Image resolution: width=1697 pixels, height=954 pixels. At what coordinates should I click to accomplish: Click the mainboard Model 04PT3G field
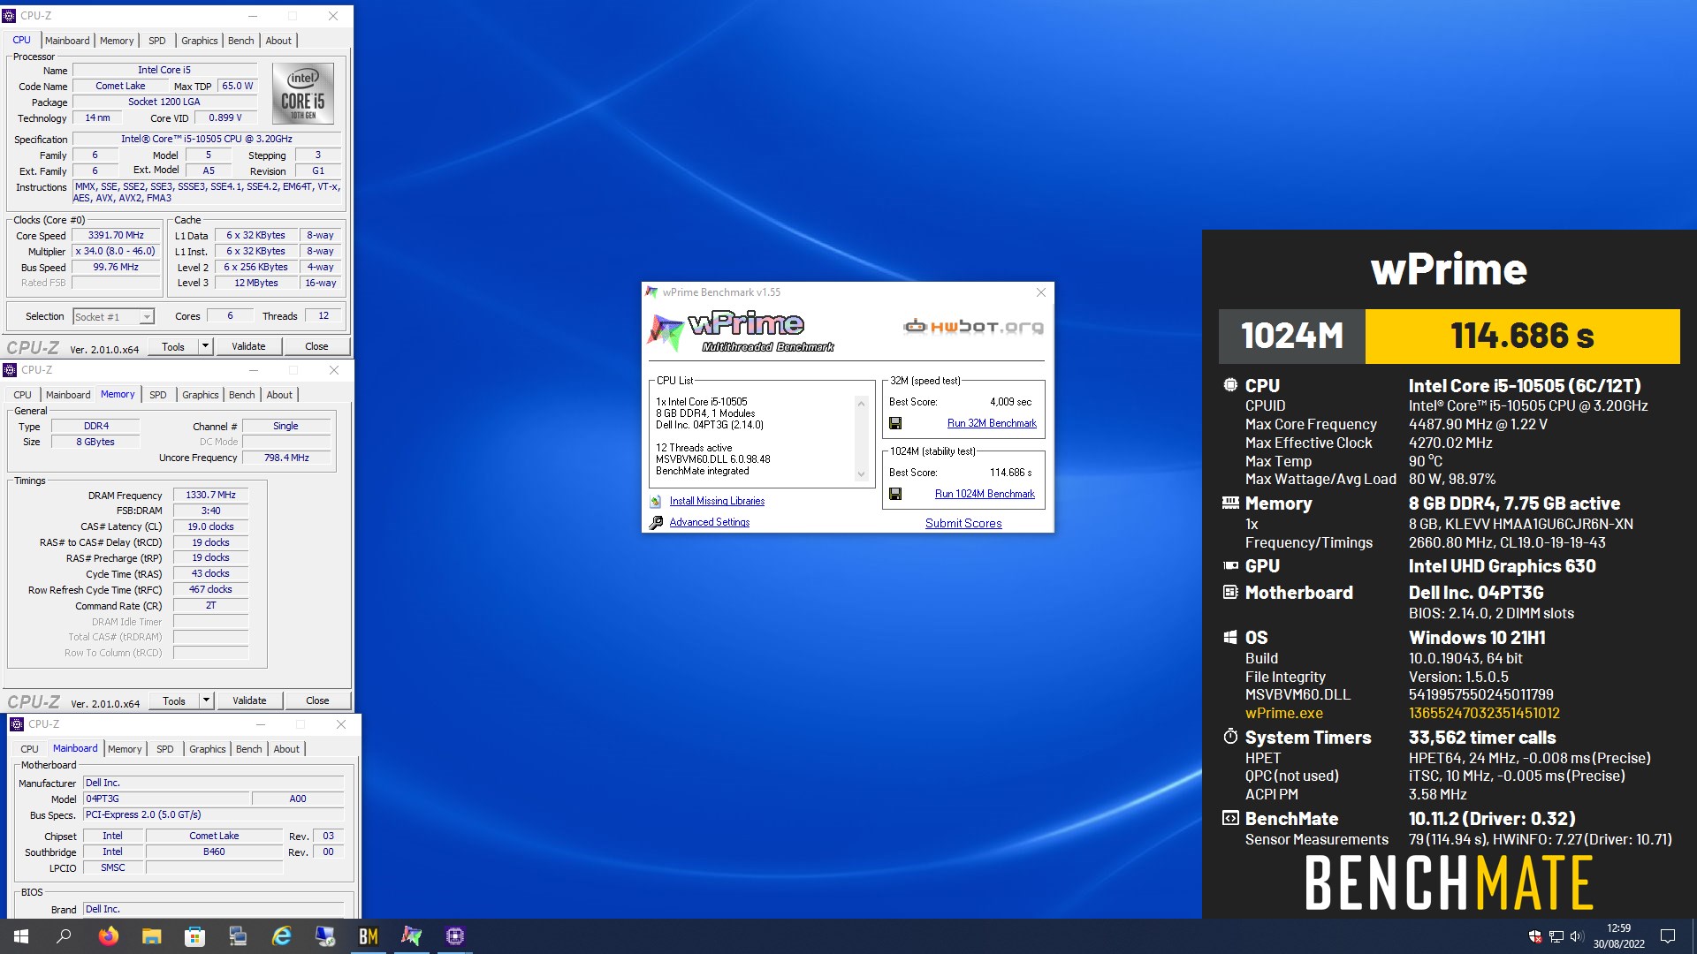pyautogui.click(x=166, y=799)
